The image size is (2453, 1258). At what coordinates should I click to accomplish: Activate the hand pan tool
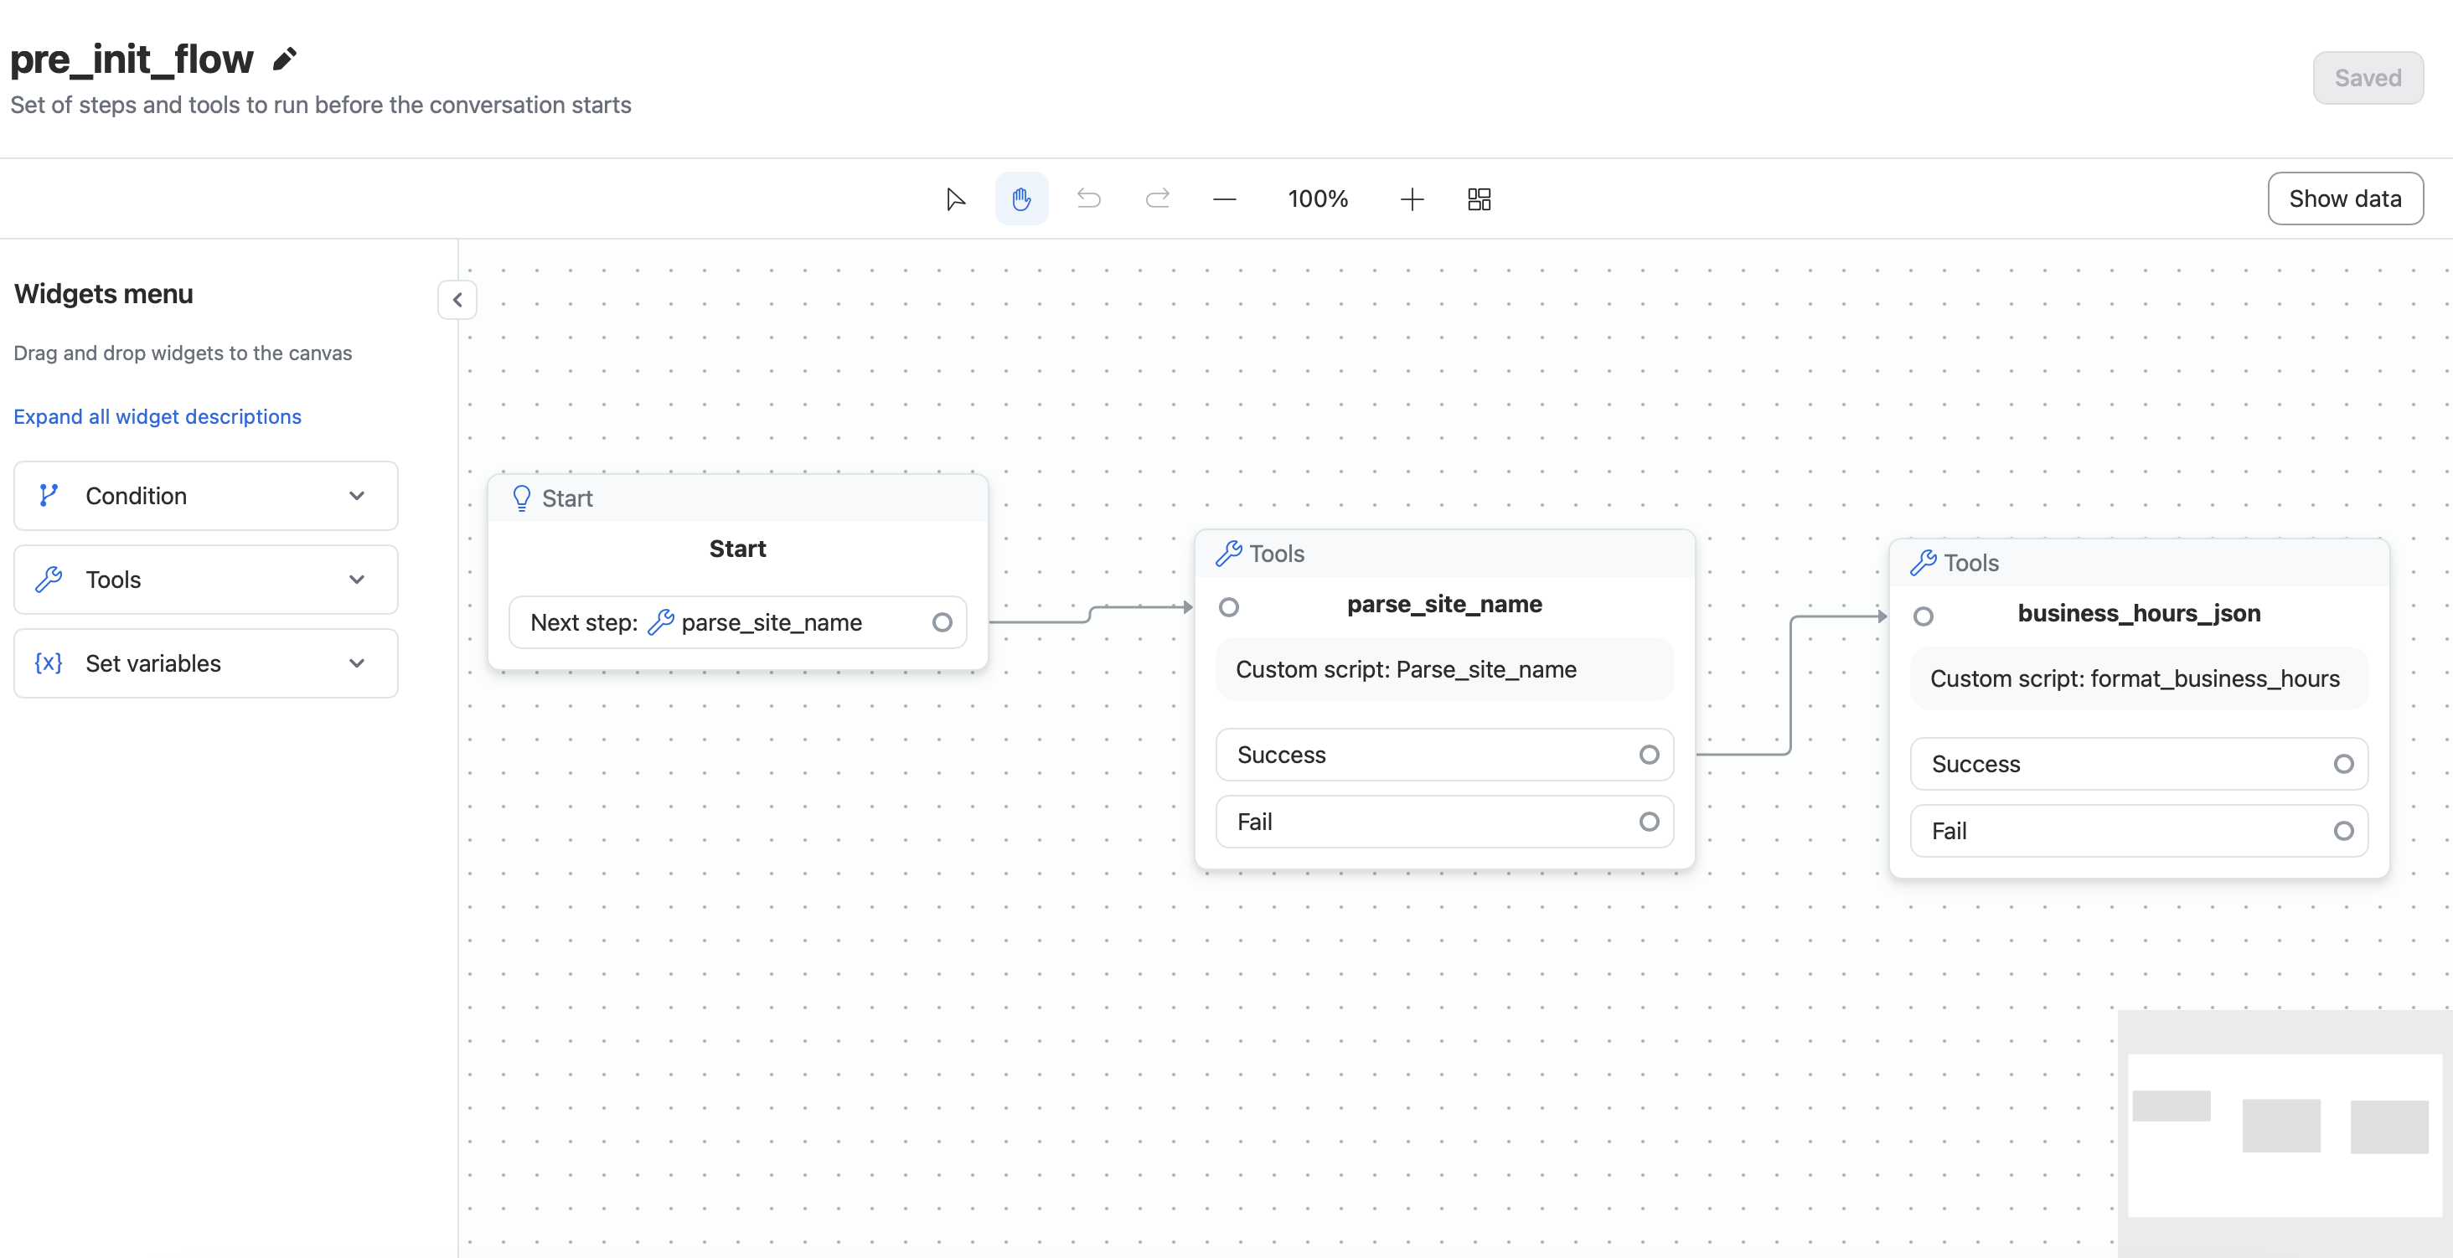[x=1022, y=199]
